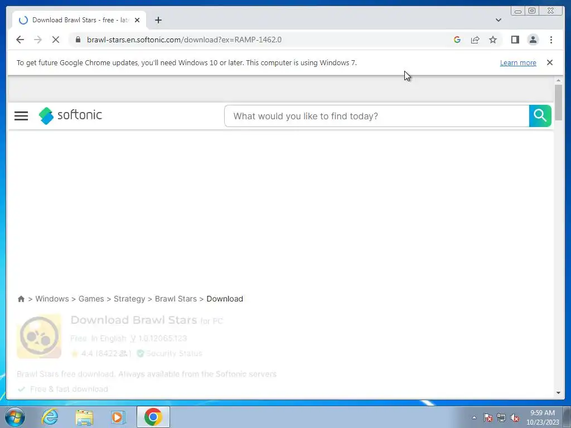Open the Strategy breadcrumb link
Image resolution: width=571 pixels, height=428 pixels.
[x=129, y=299]
